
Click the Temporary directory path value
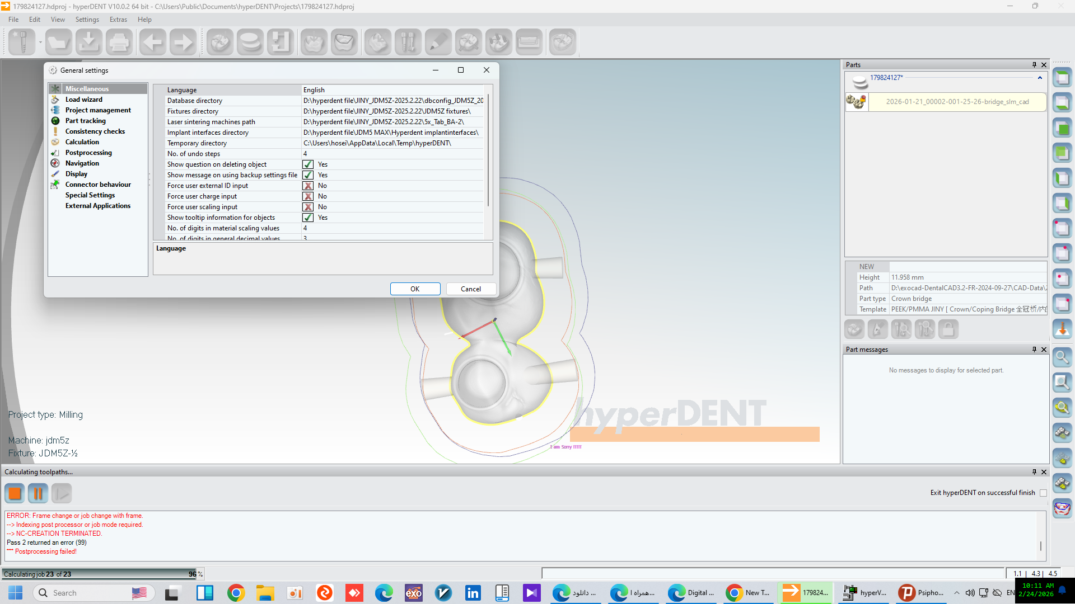coord(392,143)
